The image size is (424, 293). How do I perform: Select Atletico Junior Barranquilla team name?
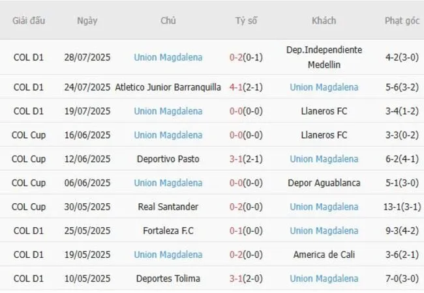(168, 87)
